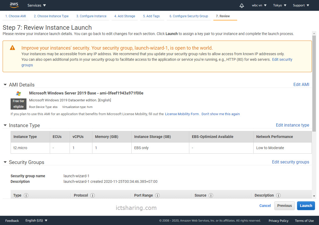Collapse the AMI Details section
This screenshot has height=225, width=319.
point(5,85)
